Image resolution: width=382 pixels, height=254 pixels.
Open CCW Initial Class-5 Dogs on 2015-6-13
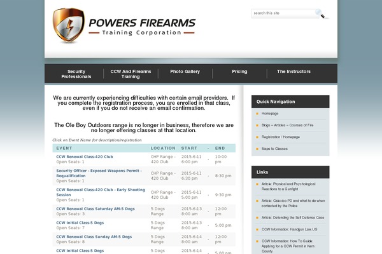click(x=80, y=223)
